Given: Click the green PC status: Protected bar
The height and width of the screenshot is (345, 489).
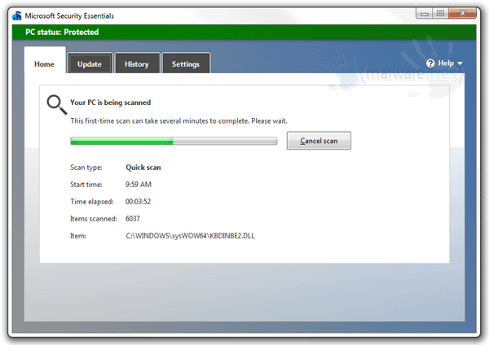Looking at the screenshot, I should (244, 32).
